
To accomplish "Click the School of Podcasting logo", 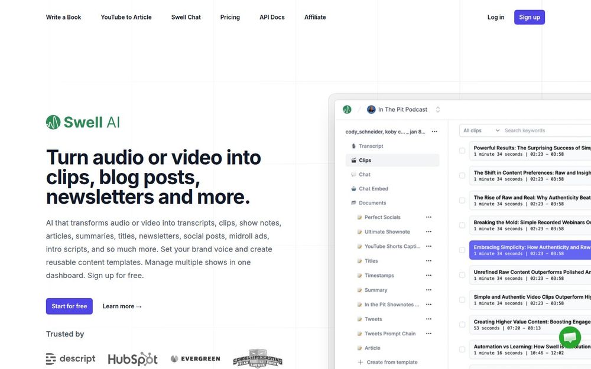I will point(258,358).
